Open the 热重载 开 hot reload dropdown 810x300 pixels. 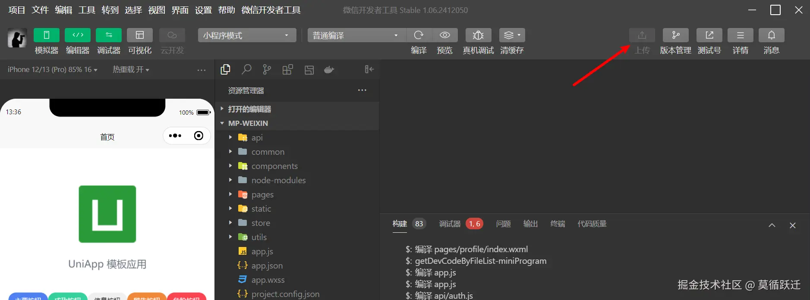[131, 69]
